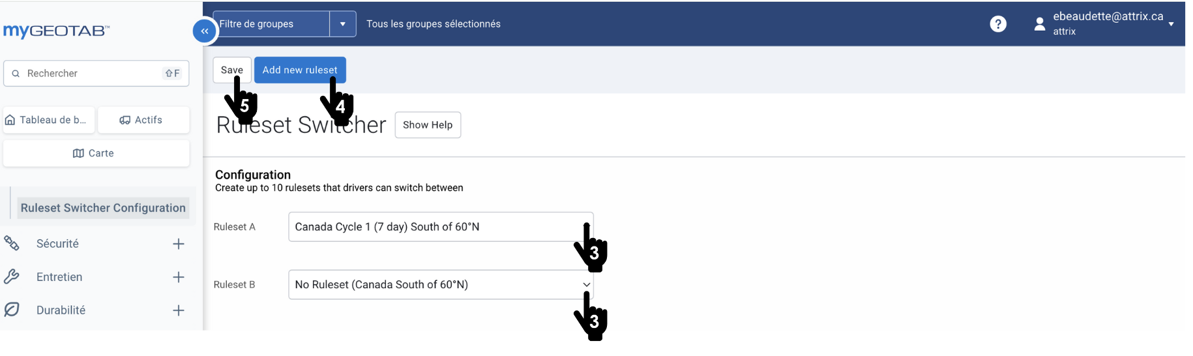Image resolution: width=1193 pixels, height=356 pixels.
Task: Click the myGeotab logo
Action: click(x=56, y=31)
